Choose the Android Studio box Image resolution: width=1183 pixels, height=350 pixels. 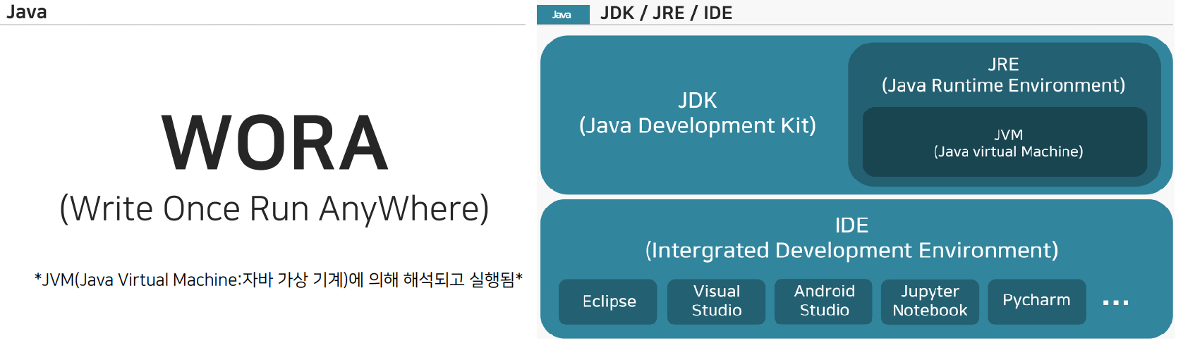[x=823, y=301]
